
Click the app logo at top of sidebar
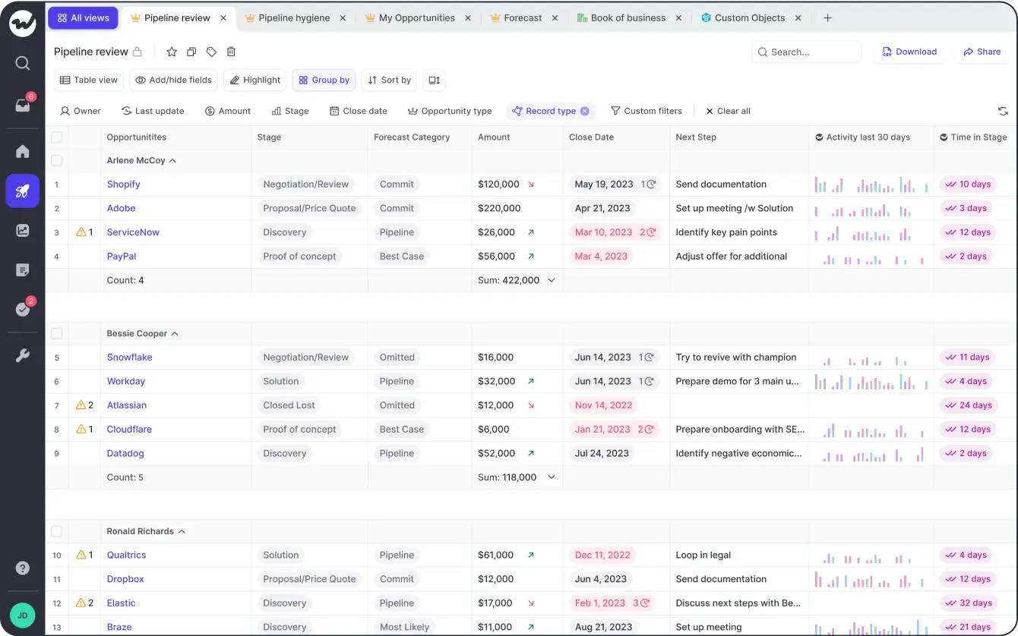pyautogui.click(x=22, y=23)
